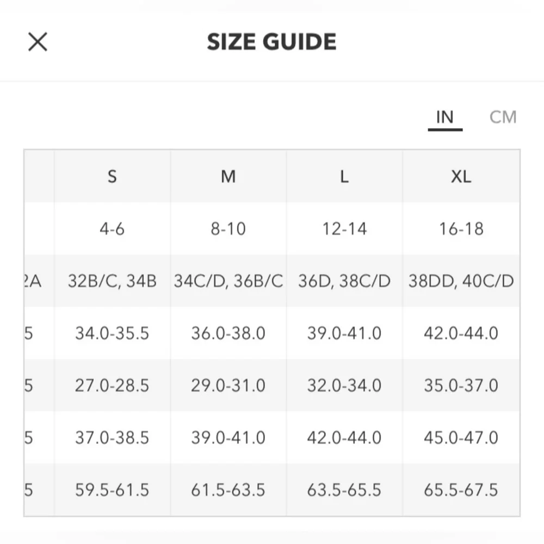544x544 pixels.
Task: Switch units to CM
Action: tap(503, 117)
